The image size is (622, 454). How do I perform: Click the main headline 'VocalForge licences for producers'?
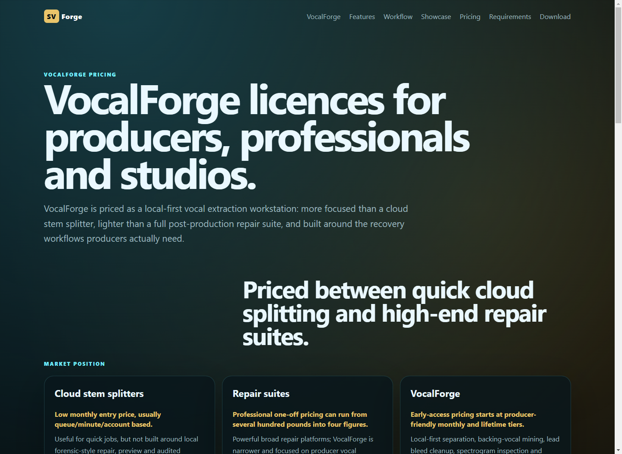257,137
